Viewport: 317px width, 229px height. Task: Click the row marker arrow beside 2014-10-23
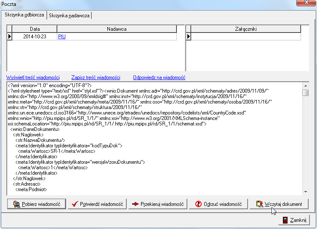(10, 37)
